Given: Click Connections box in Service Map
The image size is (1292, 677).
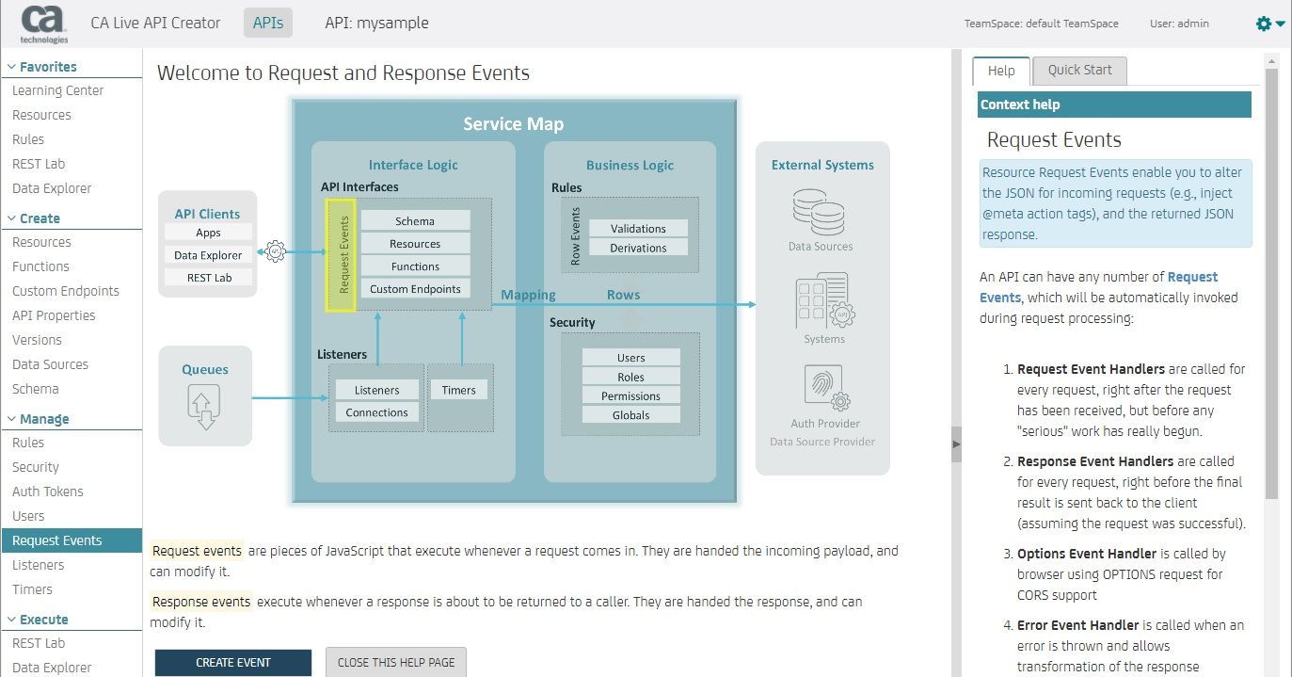Looking at the screenshot, I should tap(376, 412).
